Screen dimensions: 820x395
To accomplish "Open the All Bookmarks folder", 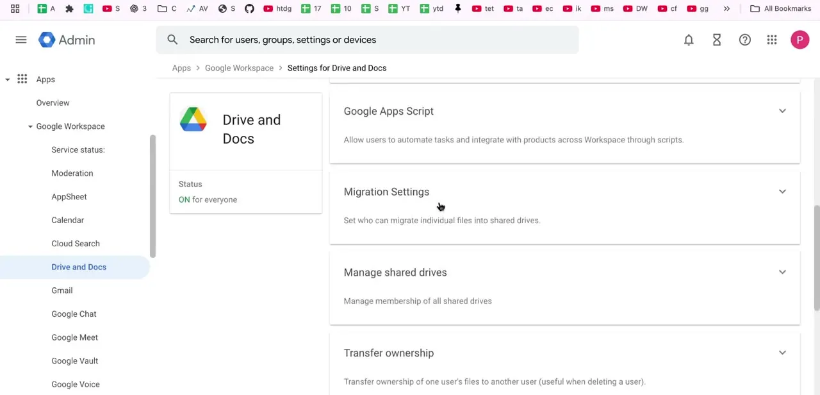I will coord(780,8).
